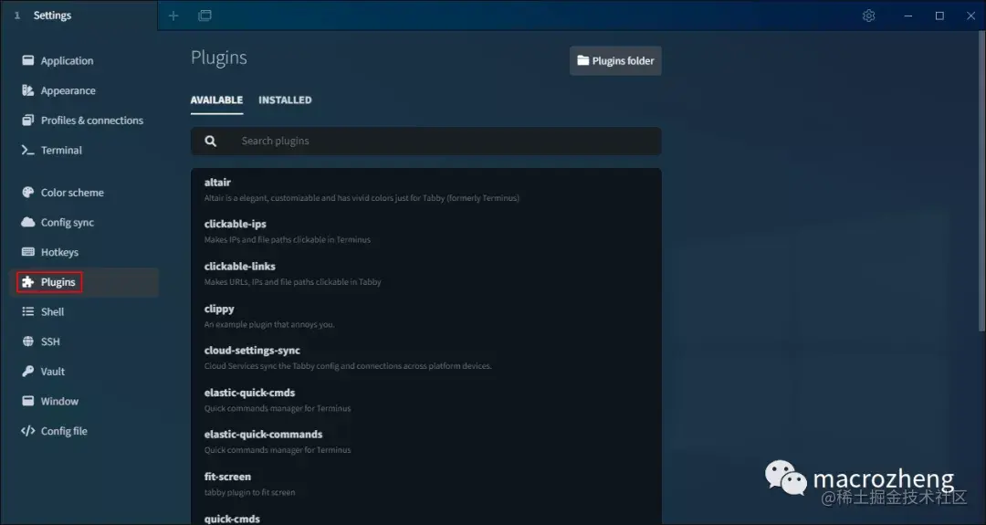Select the quick-cmds plugin entry
Screen dimensions: 986x525
[426, 517]
